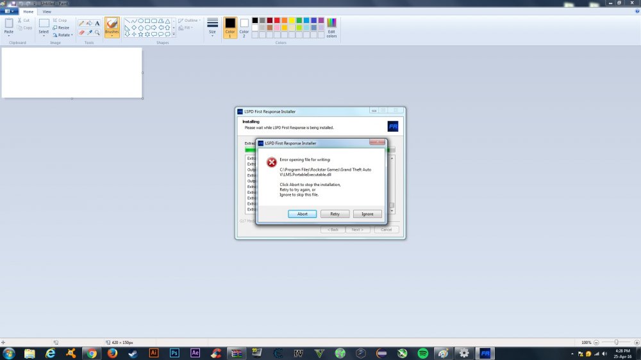
Task: Launch Photoshop from the taskbar
Action: click(174, 353)
